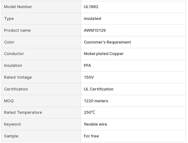
Task: Click the flexible wire keyword value
Action: (x=95, y=124)
